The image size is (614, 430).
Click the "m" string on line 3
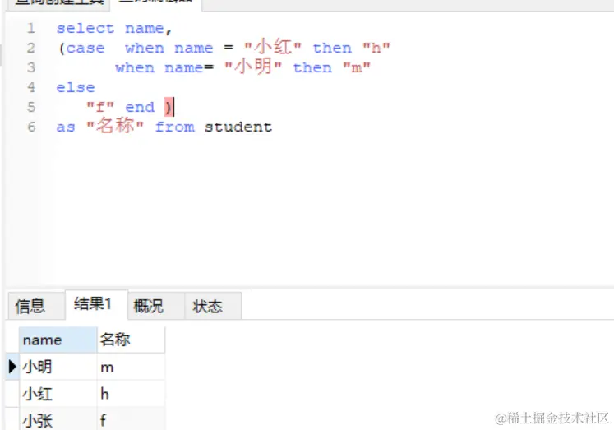(357, 67)
